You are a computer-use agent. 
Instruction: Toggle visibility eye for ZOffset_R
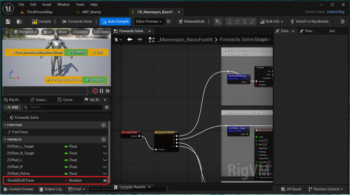105,167
